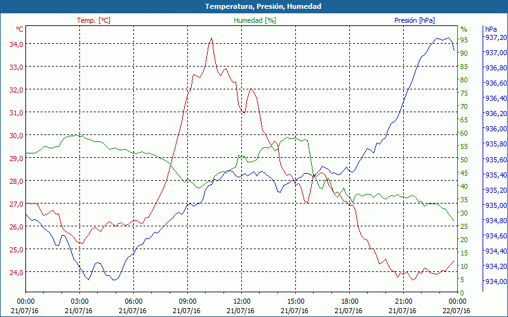508x317 pixels.
Task: Click the '937,00' pressure axis value
Action: tap(496, 53)
